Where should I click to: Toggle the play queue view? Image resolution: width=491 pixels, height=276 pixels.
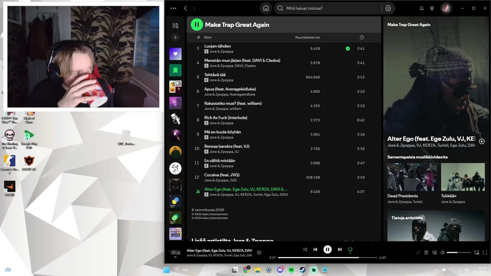pos(426,253)
